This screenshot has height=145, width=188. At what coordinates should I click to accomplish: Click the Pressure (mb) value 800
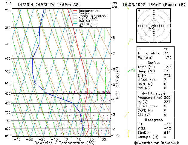(167, 98)
